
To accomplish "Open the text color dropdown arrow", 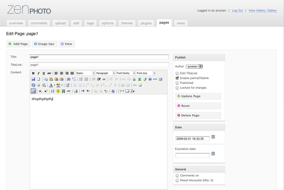I will [x=55, y=85].
